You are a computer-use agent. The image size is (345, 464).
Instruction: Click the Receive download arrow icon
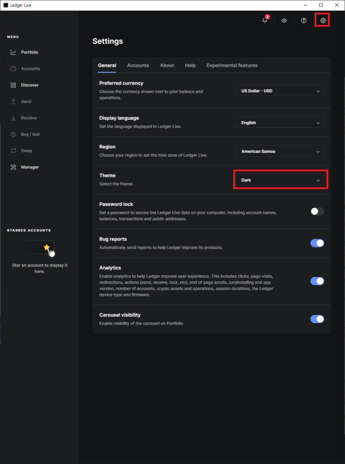13,118
